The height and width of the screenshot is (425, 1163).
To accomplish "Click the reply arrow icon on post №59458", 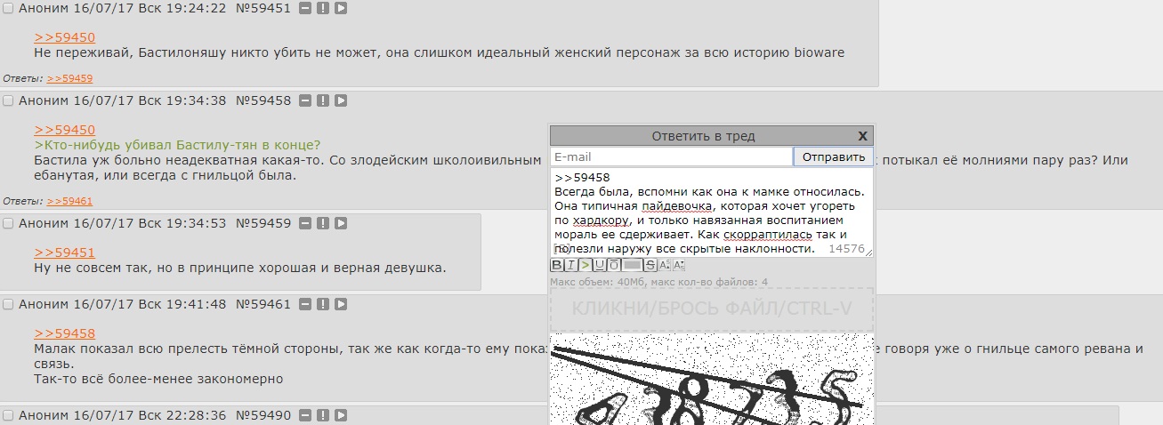I will [x=341, y=100].
